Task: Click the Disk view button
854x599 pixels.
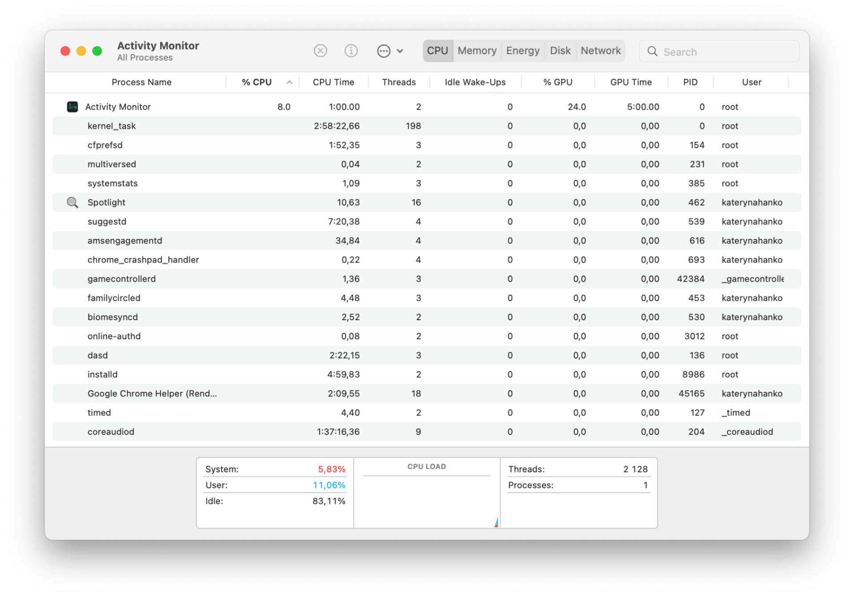Action: point(560,51)
